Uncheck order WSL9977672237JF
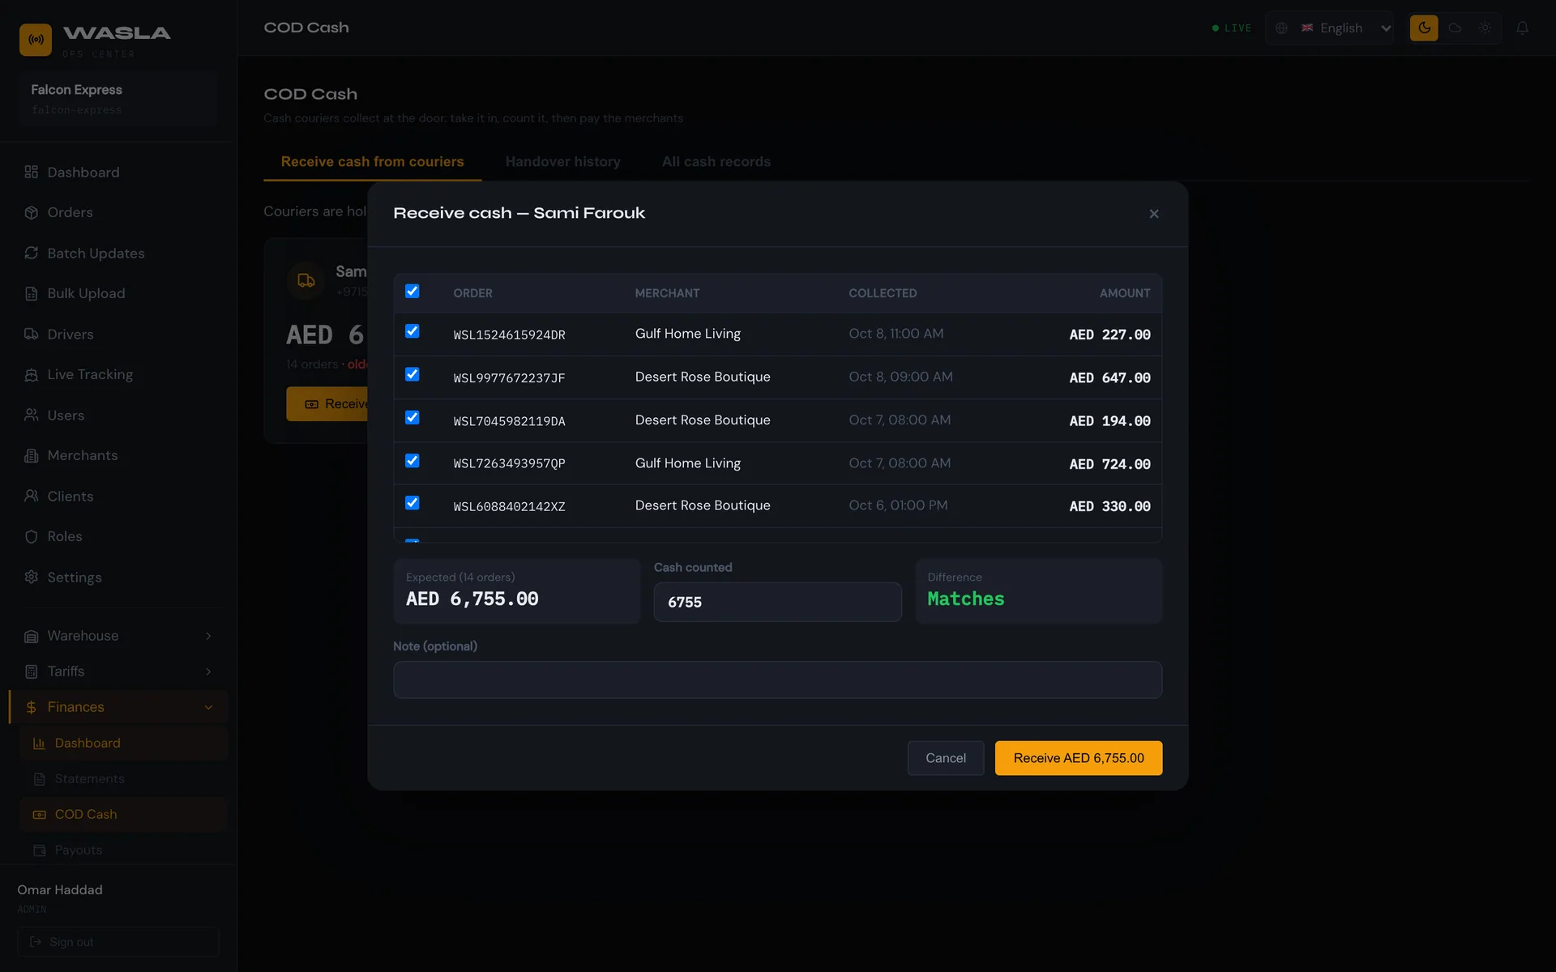 coord(413,374)
